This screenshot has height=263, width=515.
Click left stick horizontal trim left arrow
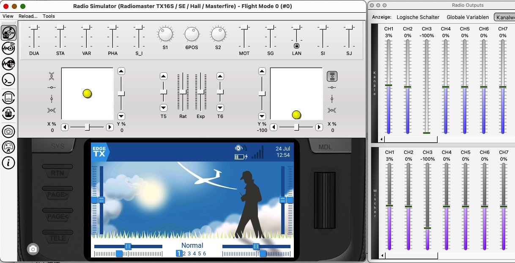click(65, 127)
